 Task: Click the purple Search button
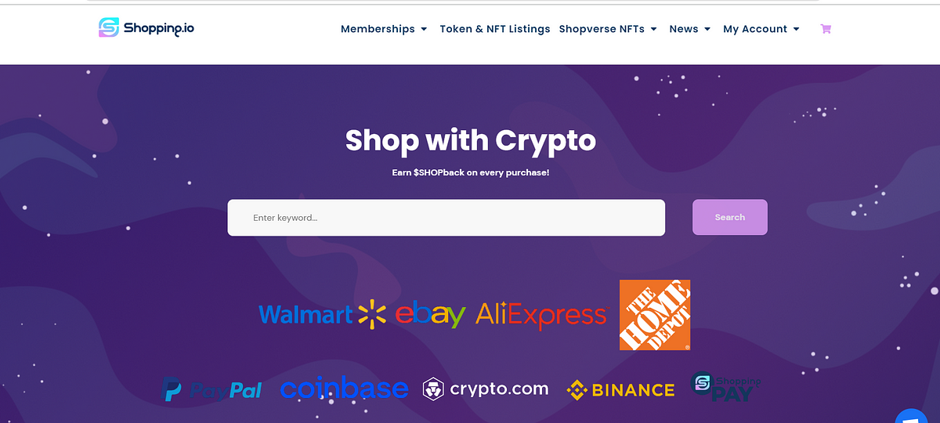[730, 217]
